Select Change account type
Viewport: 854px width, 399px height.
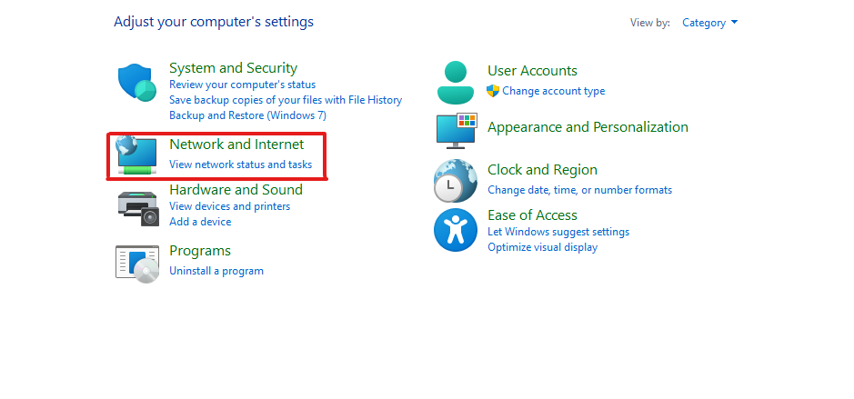pos(553,91)
